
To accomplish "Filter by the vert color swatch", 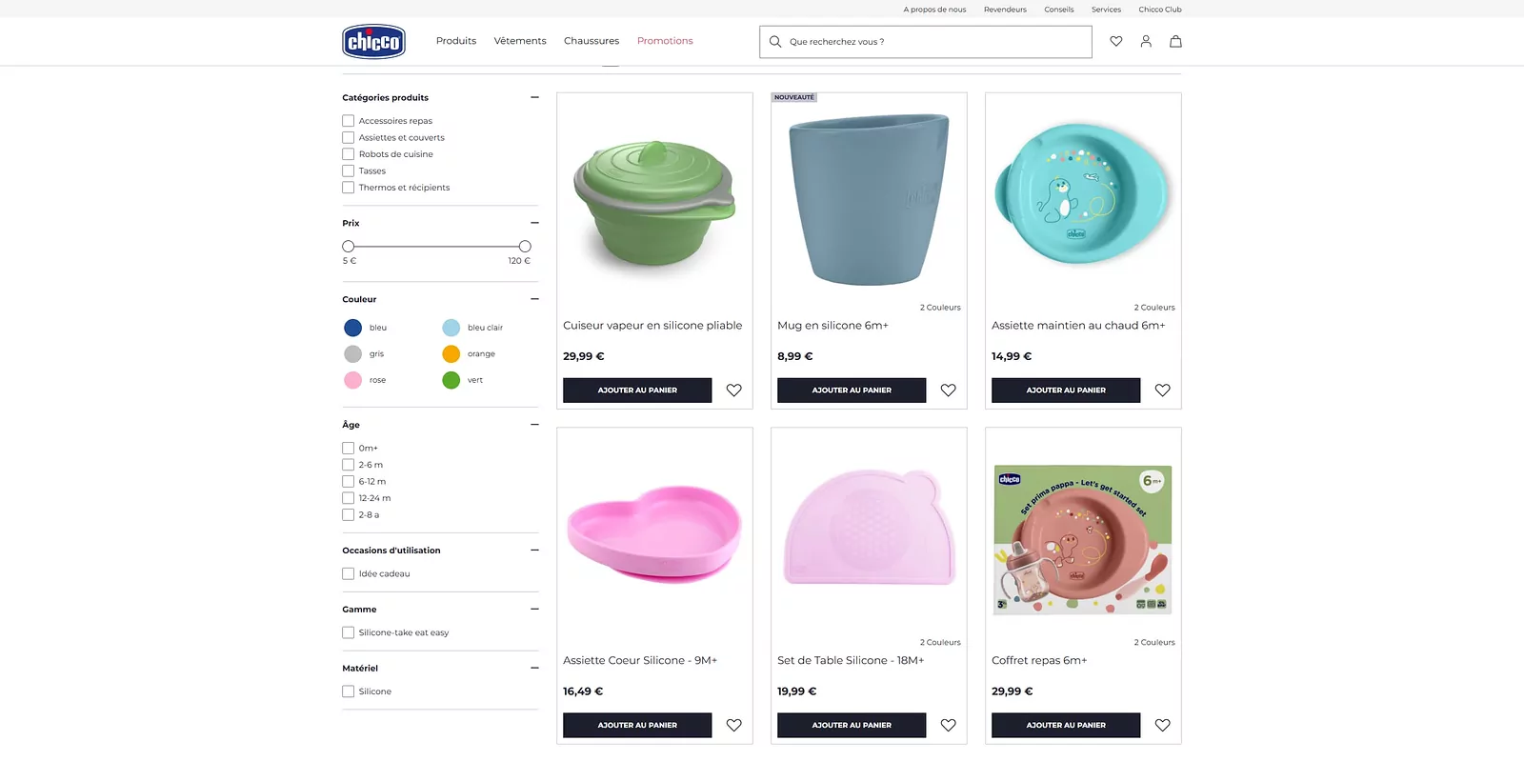I will pos(451,380).
